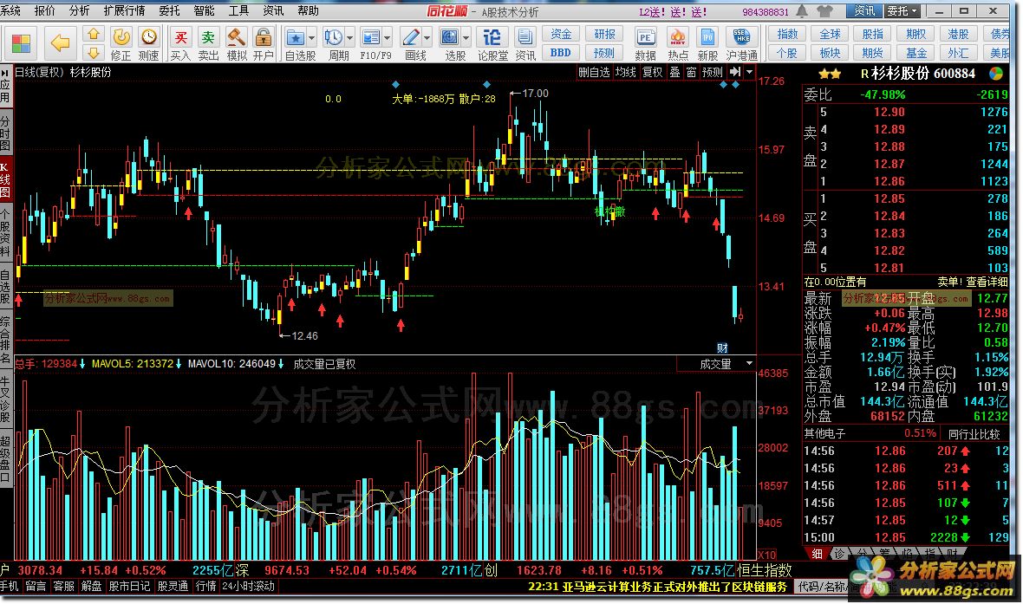Collapse the sidebar with arrow toggle above 应用
Screen dimensions: 1023x604
click(x=5, y=72)
